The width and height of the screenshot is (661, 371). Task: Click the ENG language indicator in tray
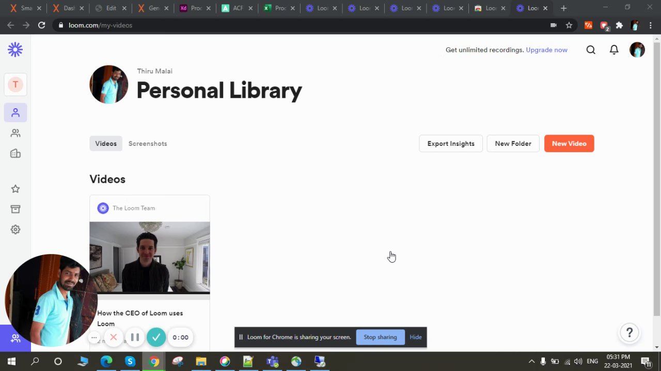click(x=592, y=361)
